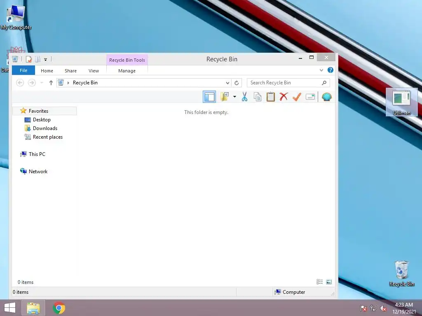Screen dimensions: 422x316
Task: Open the File ribbon tab
Action: [23, 70]
